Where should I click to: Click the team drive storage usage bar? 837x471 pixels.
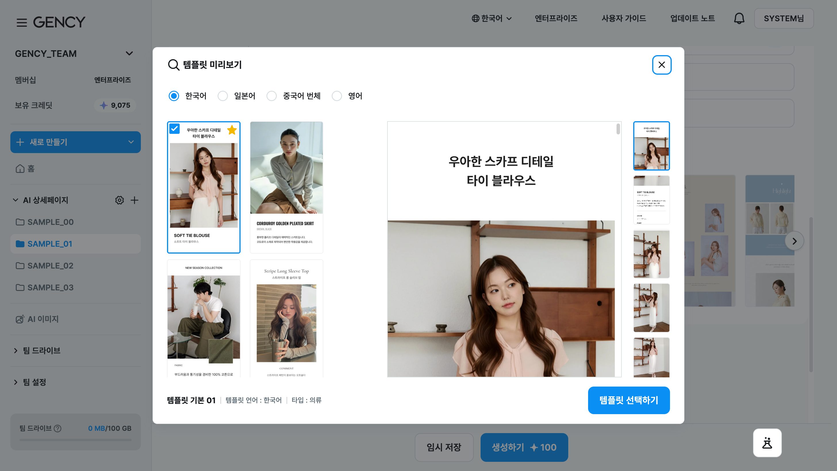[75, 440]
